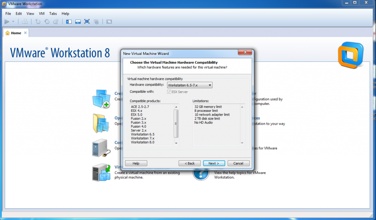
Task: Click the Open Virtual Machine folder icon
Action: coord(101,123)
